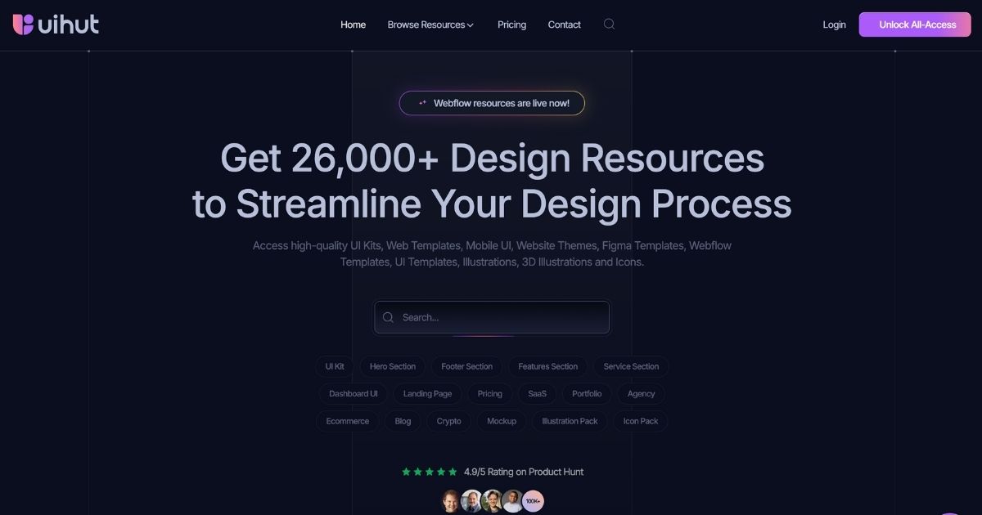Select the Portfolio tag
The image size is (982, 515).
click(x=587, y=393)
